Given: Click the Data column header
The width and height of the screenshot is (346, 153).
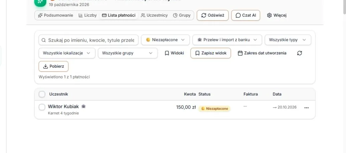Looking at the screenshot, I should tap(277, 94).
